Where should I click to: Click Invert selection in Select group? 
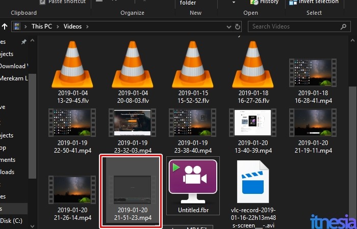[x=314, y=2]
